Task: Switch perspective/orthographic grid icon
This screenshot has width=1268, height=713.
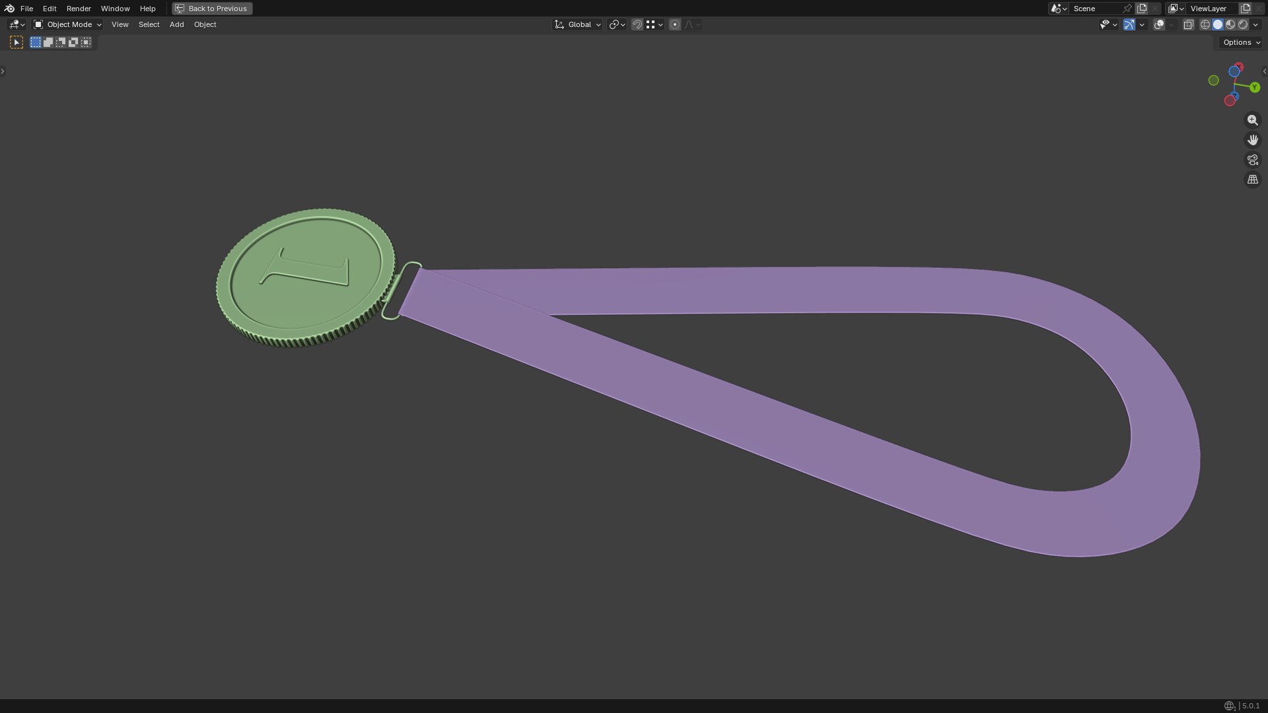Action: point(1252,180)
